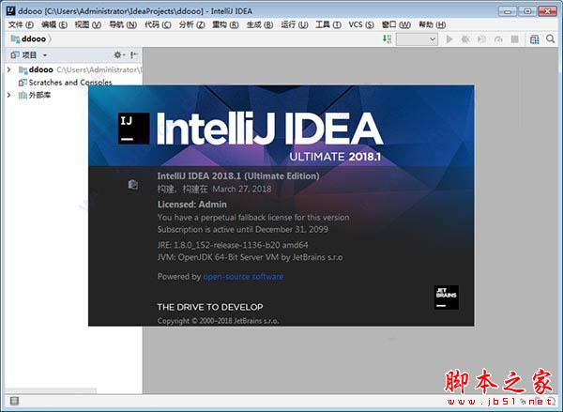Click the 'JRE: 1.8.0_152-release-1136-b20 amd64' line
This screenshot has width=563, height=412.
point(233,245)
